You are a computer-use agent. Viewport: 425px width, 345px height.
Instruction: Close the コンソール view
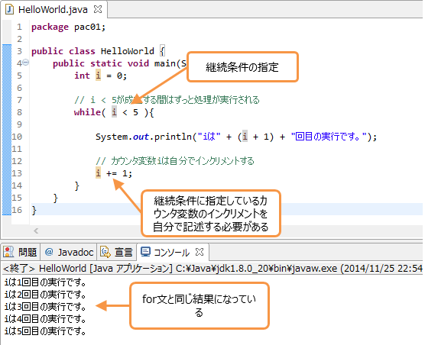[x=200, y=252]
